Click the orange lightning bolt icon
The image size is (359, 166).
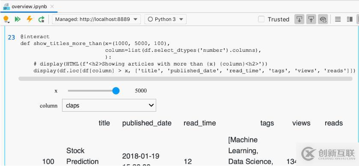30,19
